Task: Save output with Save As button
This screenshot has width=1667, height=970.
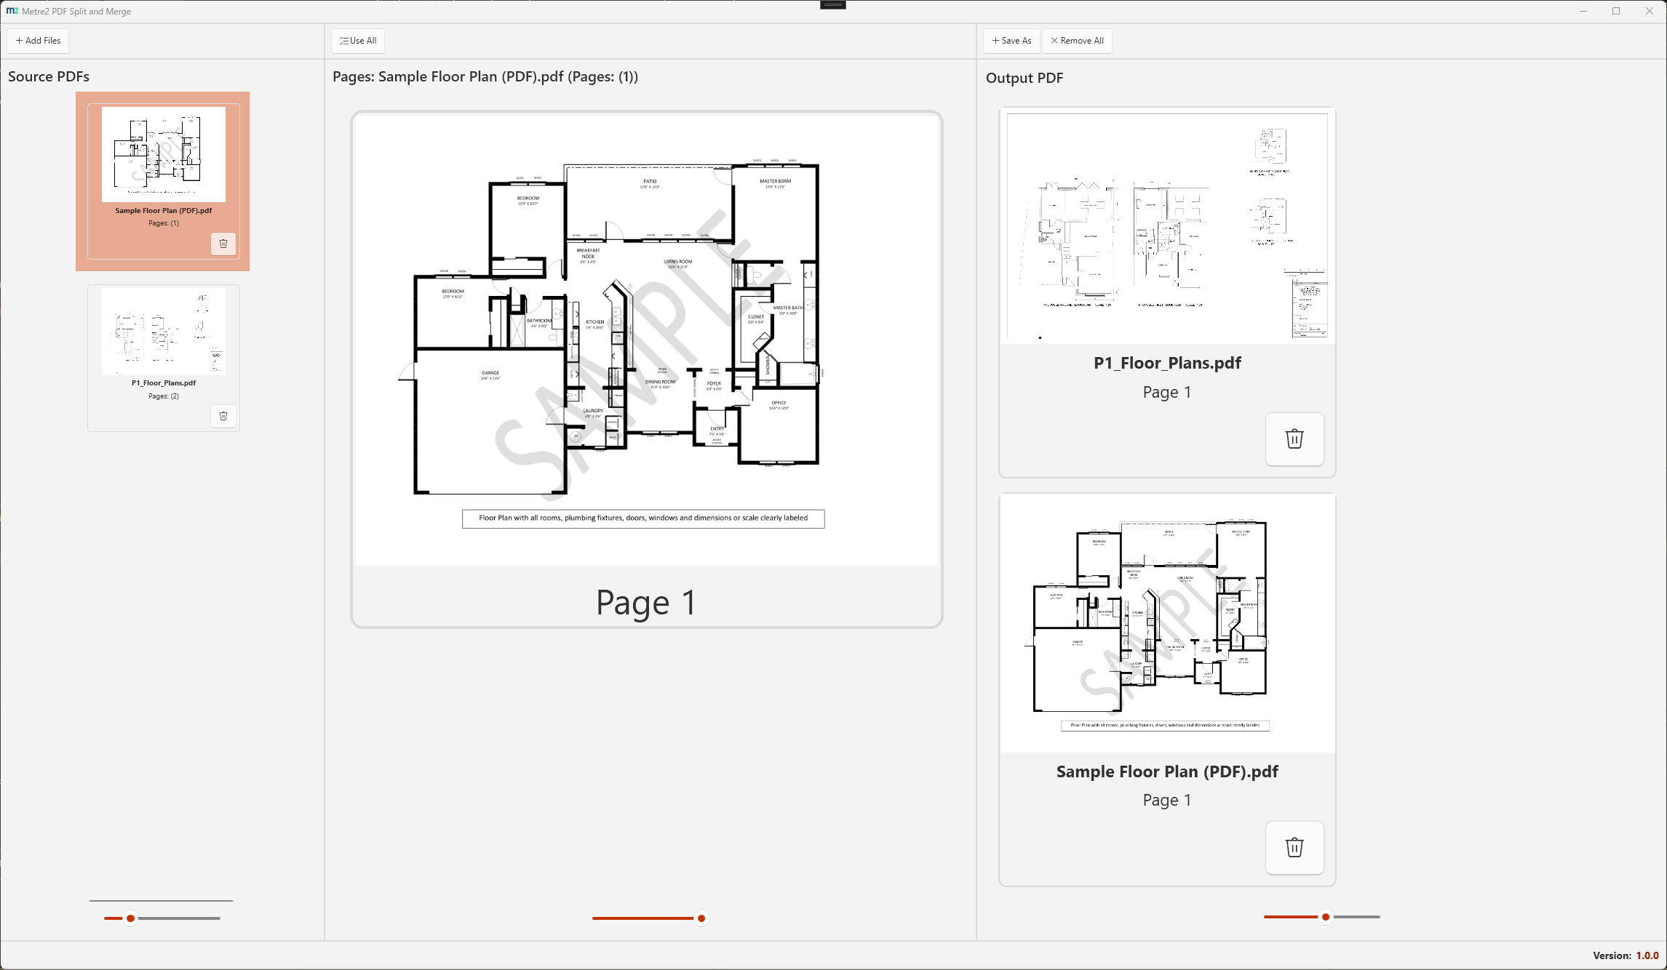Action: click(x=1011, y=41)
